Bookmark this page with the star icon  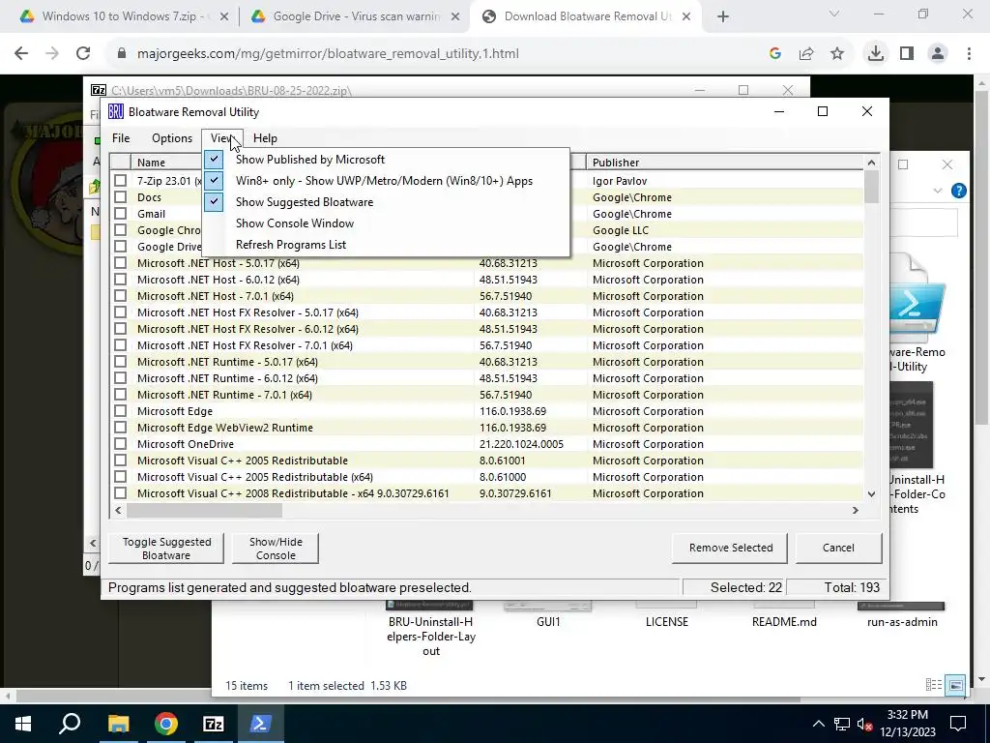(x=837, y=54)
